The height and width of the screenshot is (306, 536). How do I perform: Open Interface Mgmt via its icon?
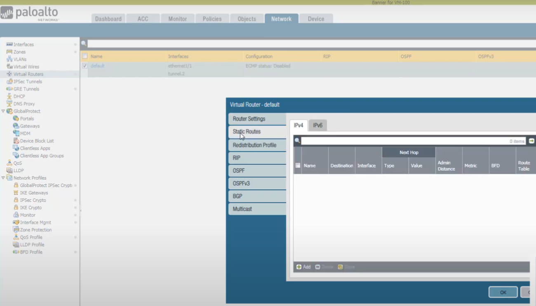pos(16,222)
